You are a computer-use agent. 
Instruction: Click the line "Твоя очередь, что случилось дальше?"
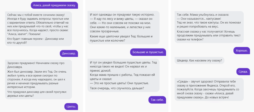click(117, 88)
